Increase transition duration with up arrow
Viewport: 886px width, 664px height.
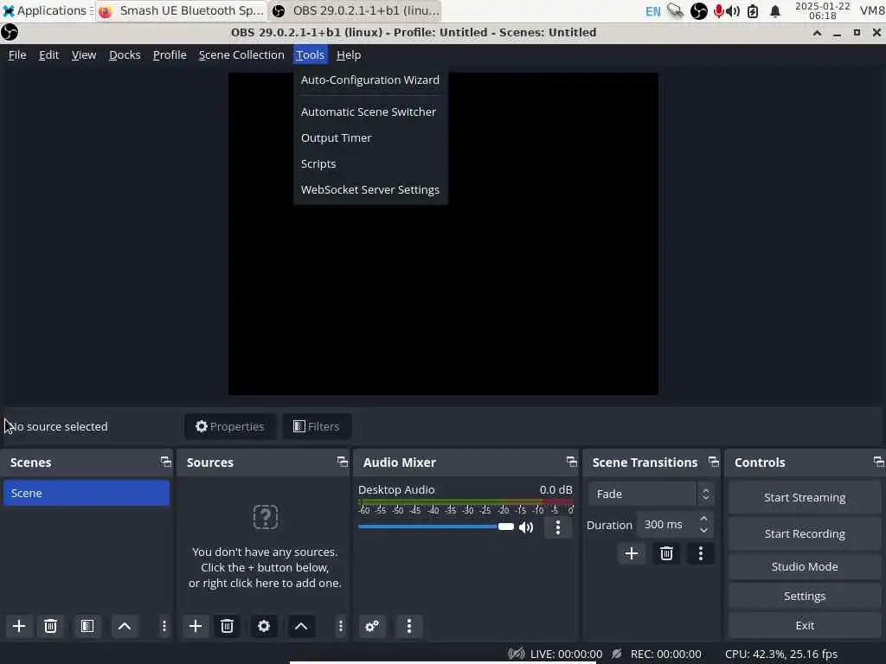(704, 519)
